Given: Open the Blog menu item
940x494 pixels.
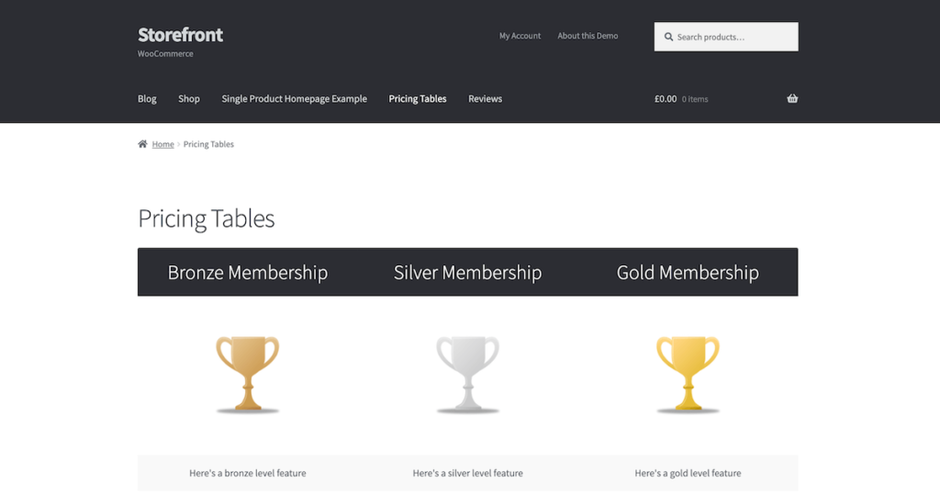Looking at the screenshot, I should [x=147, y=99].
